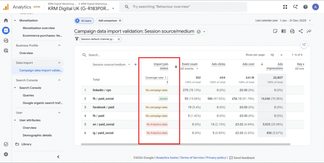The image size is (324, 163).
Task: Collapse the User attributes tree item
Action: point(15,120)
